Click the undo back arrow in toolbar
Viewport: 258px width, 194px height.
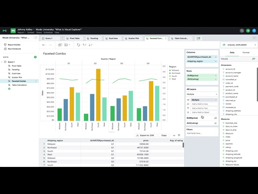44,45
